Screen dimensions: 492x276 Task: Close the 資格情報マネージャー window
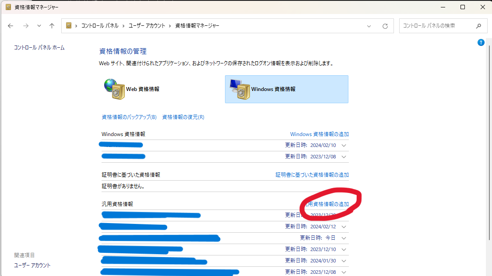coord(482,7)
